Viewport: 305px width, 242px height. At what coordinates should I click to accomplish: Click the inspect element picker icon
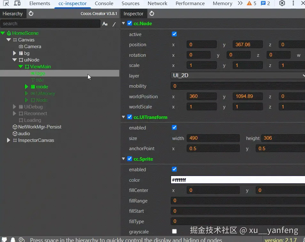(x=6, y=3)
